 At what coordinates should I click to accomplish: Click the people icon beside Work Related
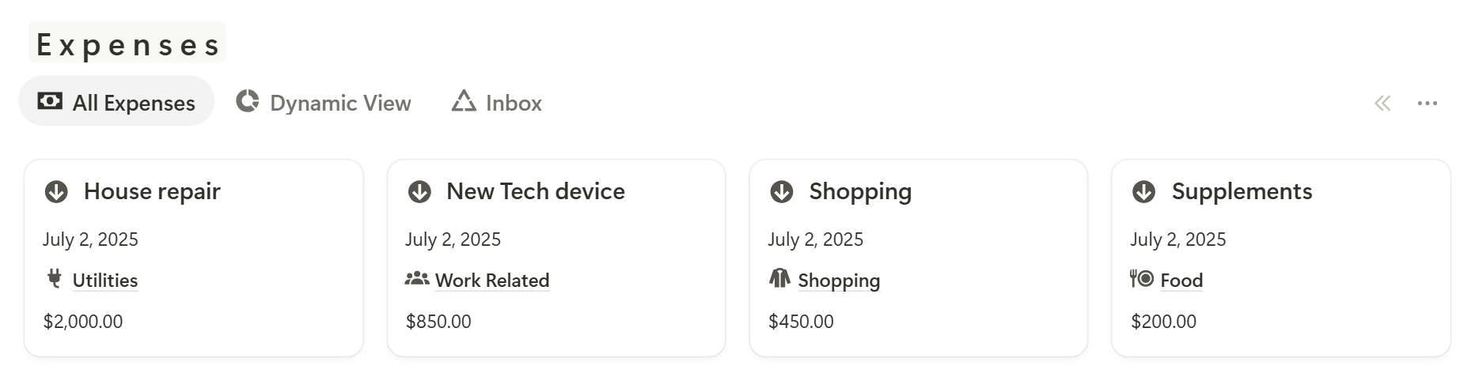417,279
